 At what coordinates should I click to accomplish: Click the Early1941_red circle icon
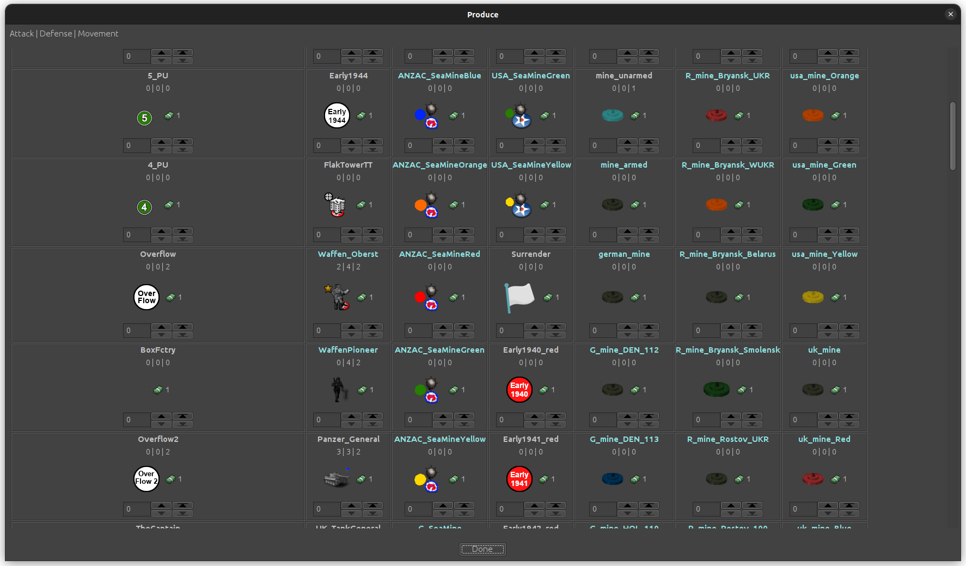point(519,479)
